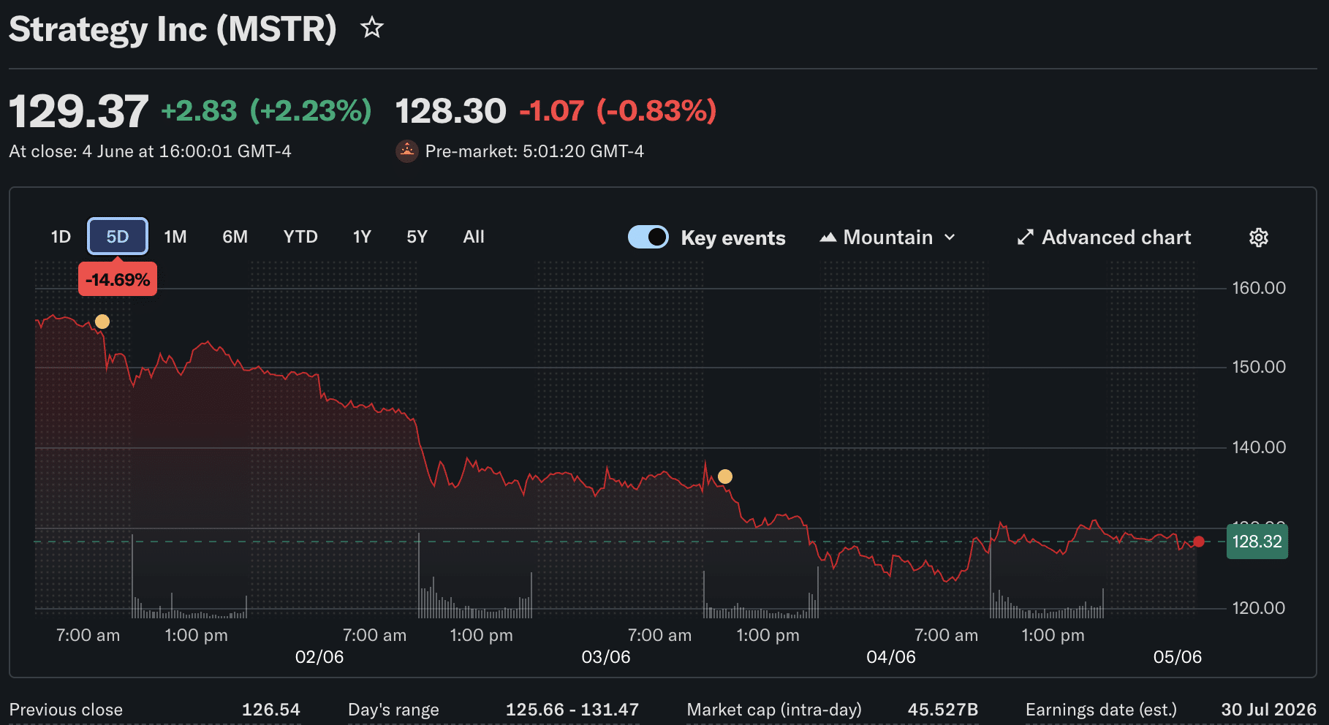This screenshot has height=725, width=1329.
Task: Show year-to-date YTD range
Action: [300, 237]
